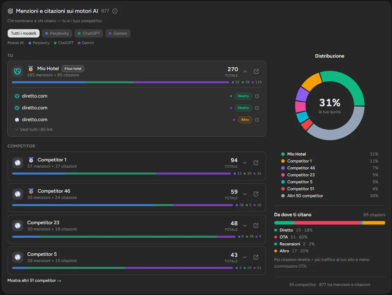Image resolution: width=392 pixels, height=295 pixels.
Task: Click Mostra altri 51 competitor link
Action: click(x=34, y=280)
